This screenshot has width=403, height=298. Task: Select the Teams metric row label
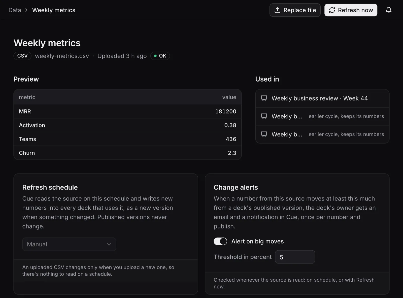tap(27, 139)
